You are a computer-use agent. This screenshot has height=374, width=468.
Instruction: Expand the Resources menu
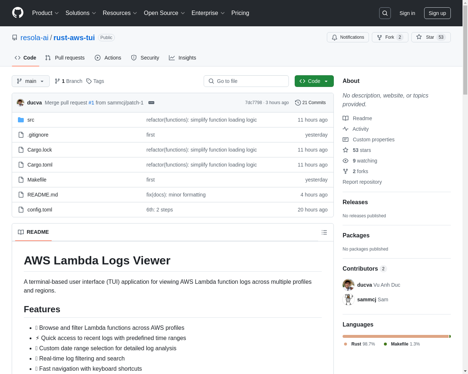[120, 13]
